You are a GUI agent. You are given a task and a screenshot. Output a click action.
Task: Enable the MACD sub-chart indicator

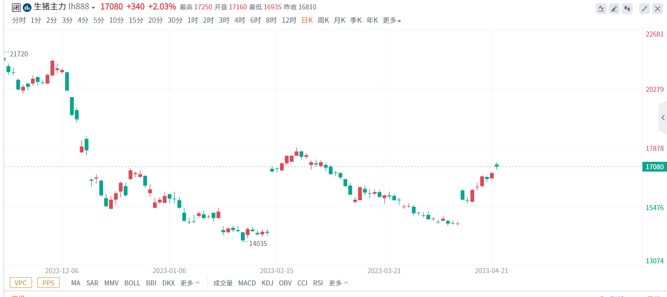(247, 283)
